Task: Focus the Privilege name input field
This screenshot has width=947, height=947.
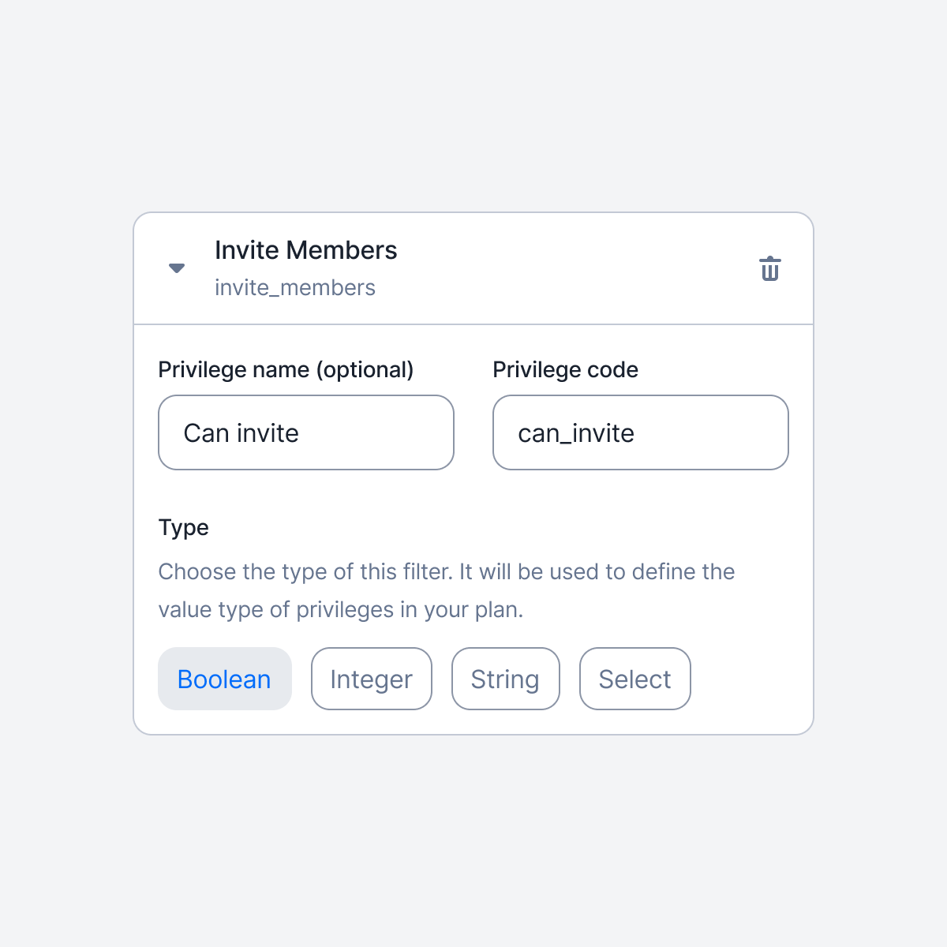Action: pos(306,432)
